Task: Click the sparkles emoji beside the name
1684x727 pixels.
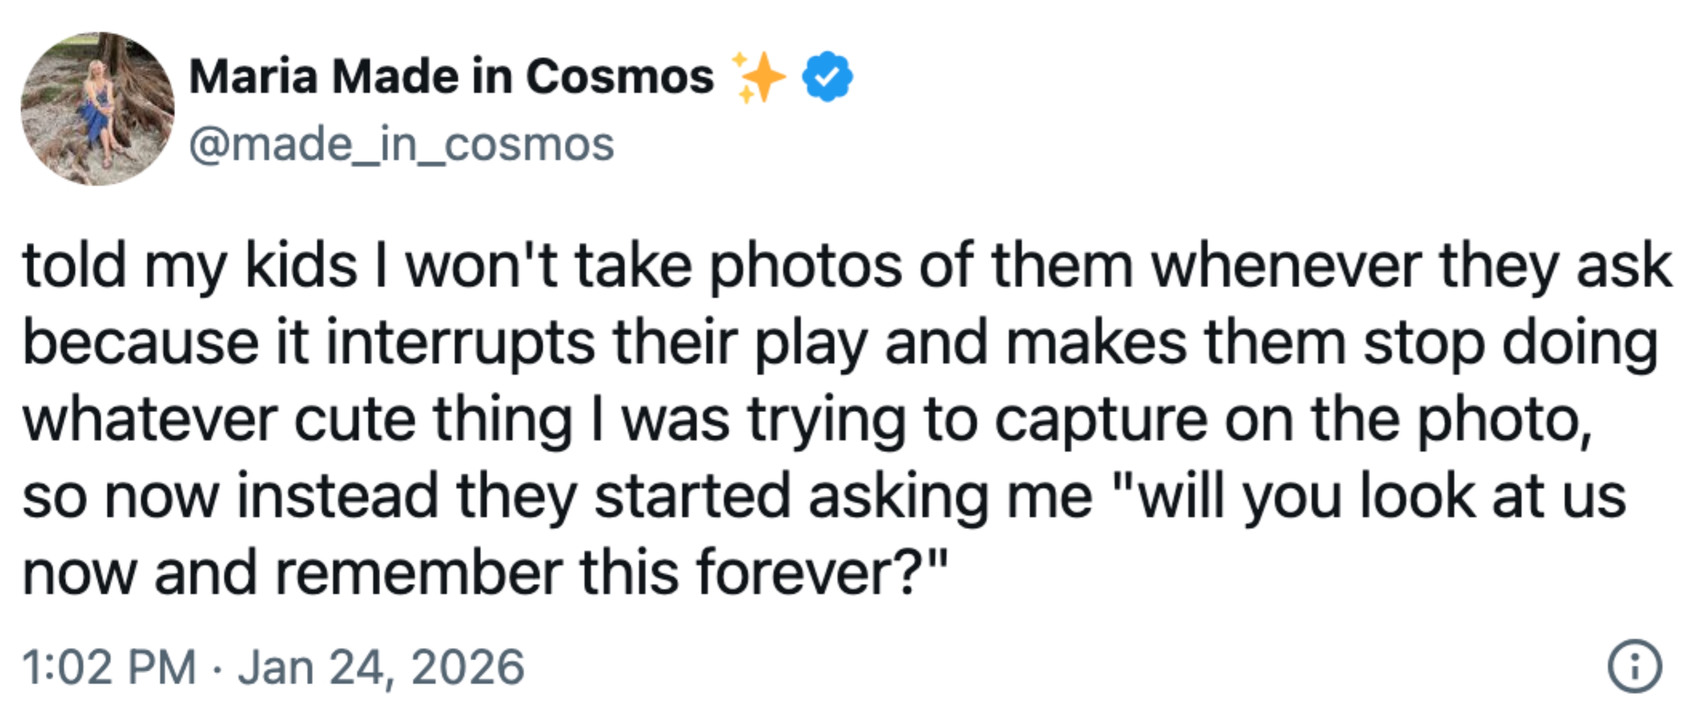Action: click(x=758, y=77)
